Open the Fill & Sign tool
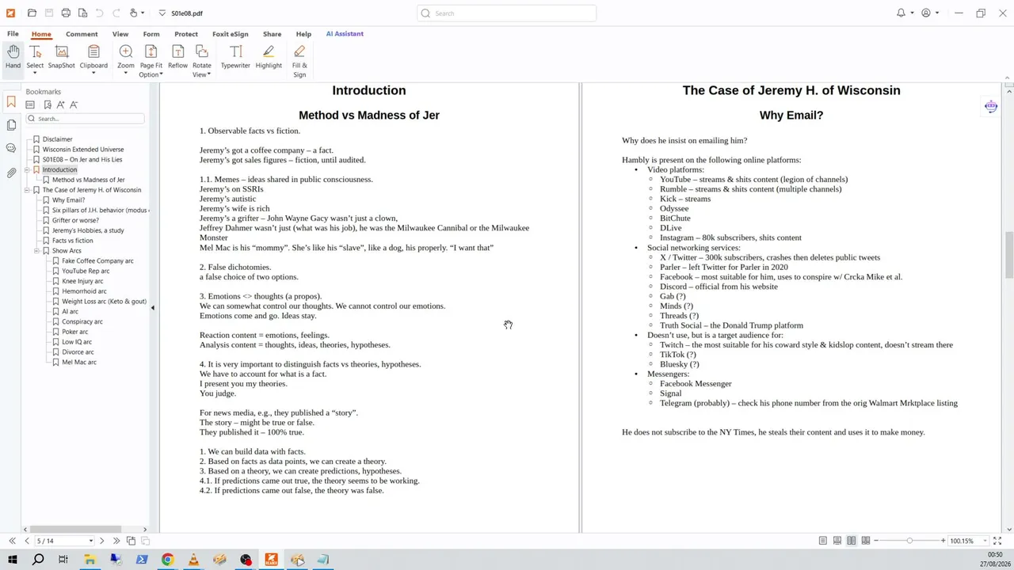1014x570 pixels. click(x=299, y=61)
